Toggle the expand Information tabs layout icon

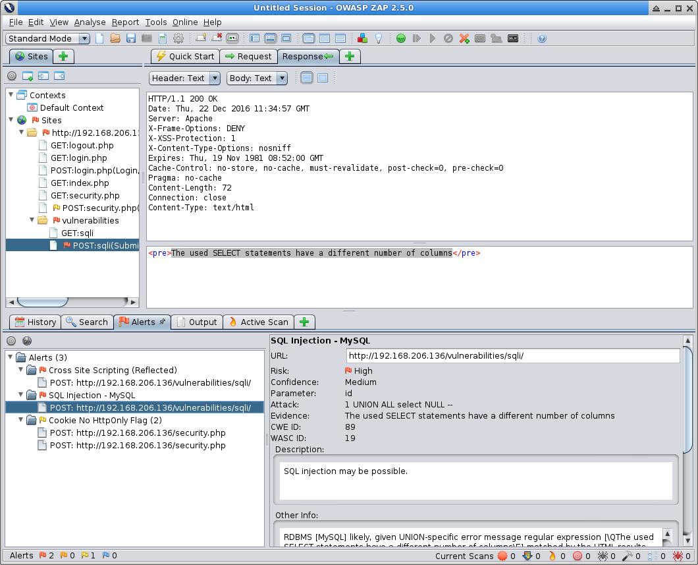pos(270,38)
